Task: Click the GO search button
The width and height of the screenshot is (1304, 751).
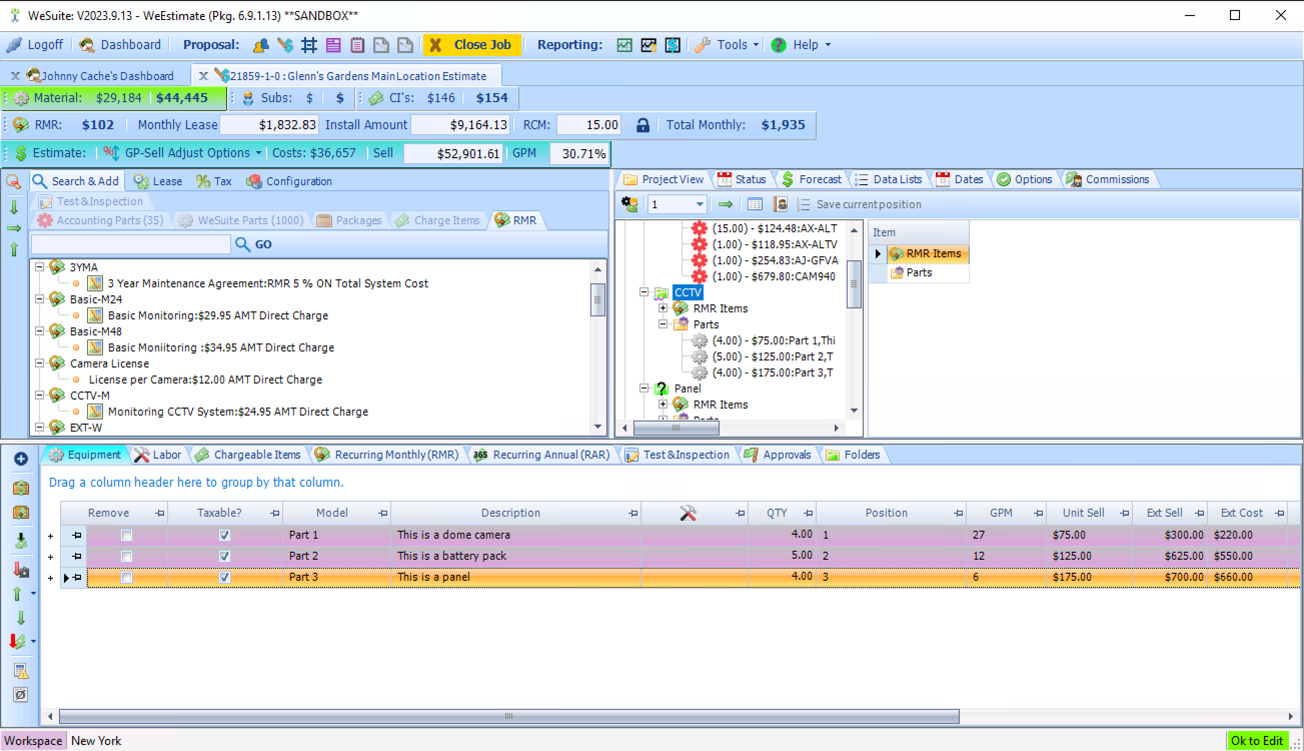Action: pyautogui.click(x=254, y=244)
